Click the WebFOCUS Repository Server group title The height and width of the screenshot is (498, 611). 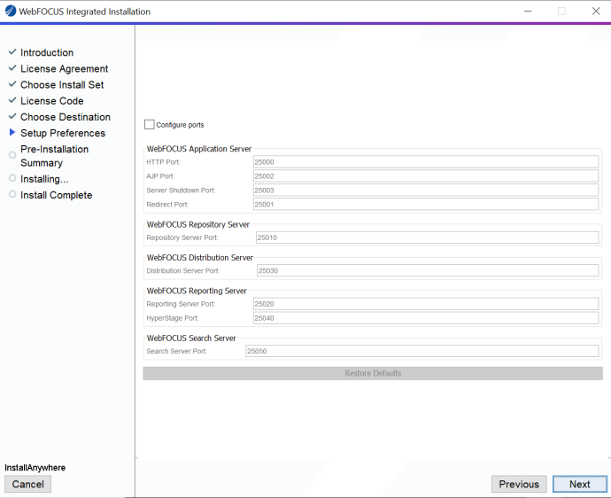pos(198,224)
